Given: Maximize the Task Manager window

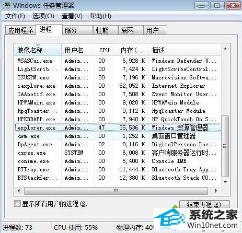Looking at the screenshot, I should pyautogui.click(x=217, y=6).
